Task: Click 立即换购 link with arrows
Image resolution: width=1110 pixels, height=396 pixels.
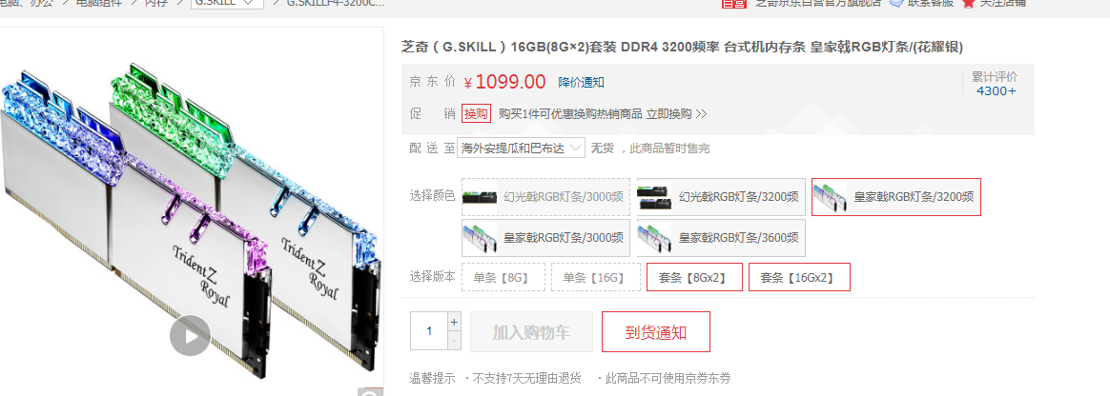Action: (x=676, y=114)
